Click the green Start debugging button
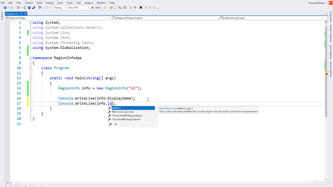Viewport: 333px width, 187px height. (96, 8)
